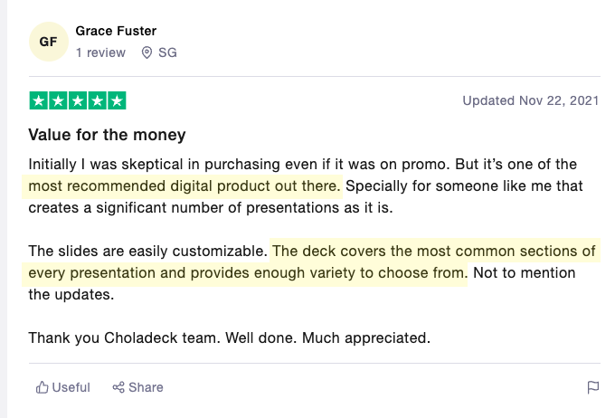This screenshot has width=615, height=418.
Task: Mark the review as Useful via its label
Action: pos(71,387)
